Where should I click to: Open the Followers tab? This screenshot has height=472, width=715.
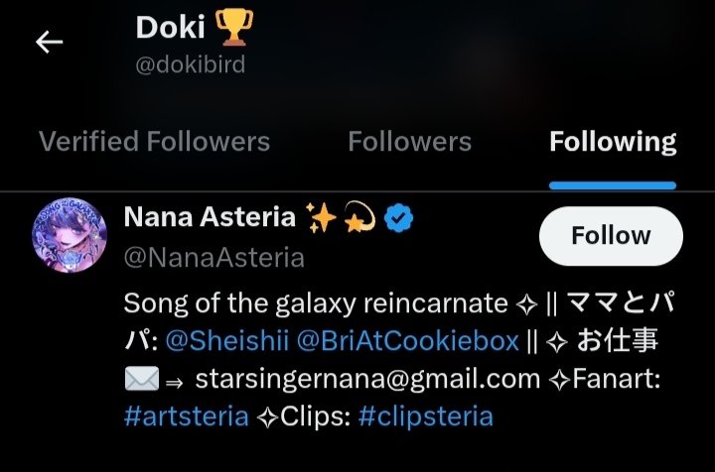pyautogui.click(x=409, y=142)
